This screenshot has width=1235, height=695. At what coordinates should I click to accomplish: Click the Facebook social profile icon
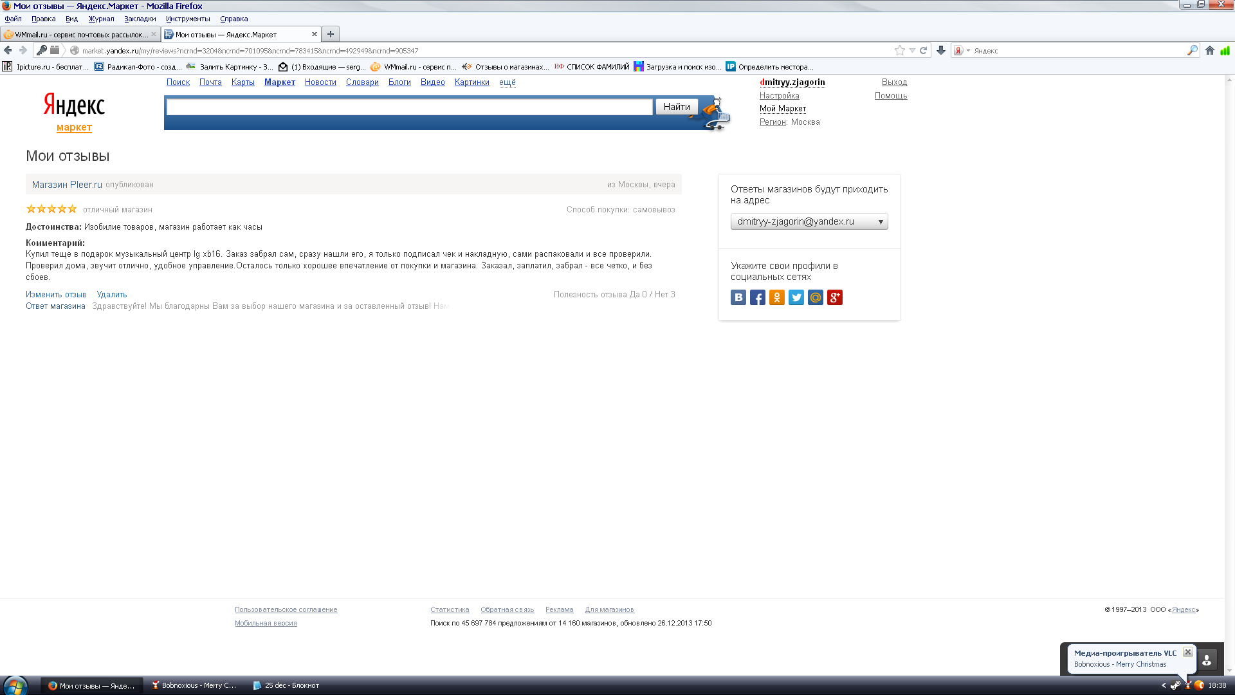[x=757, y=297]
